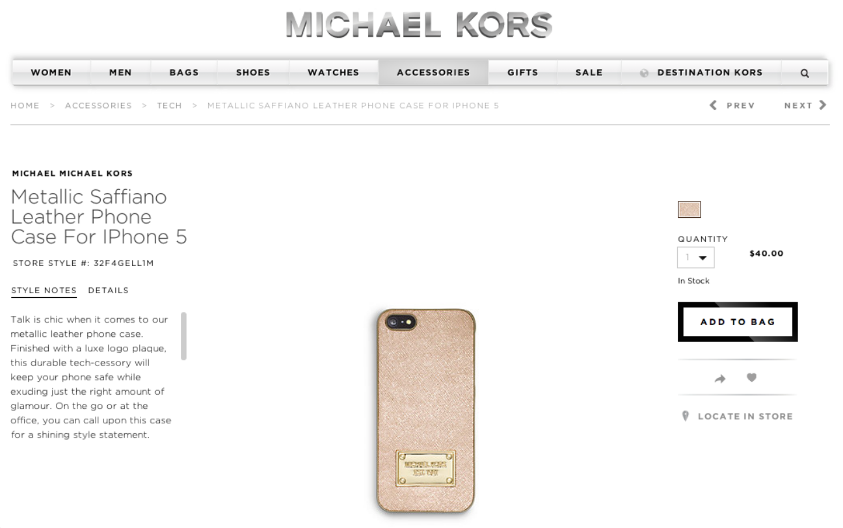
Task: Click the Add to Bag button
Action: coord(738,322)
